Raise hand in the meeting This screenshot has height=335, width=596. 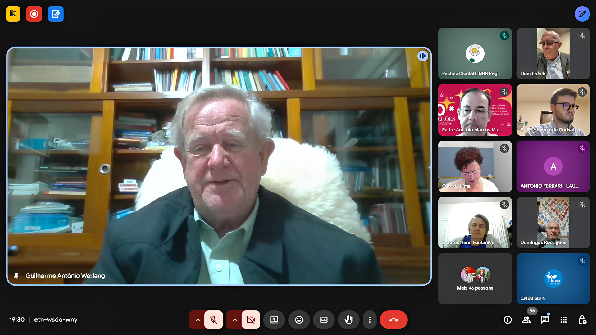pos(348,320)
